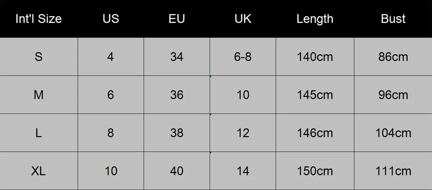432x190 pixels.
Task: Click the 145cm length cell
Action: tap(315, 95)
